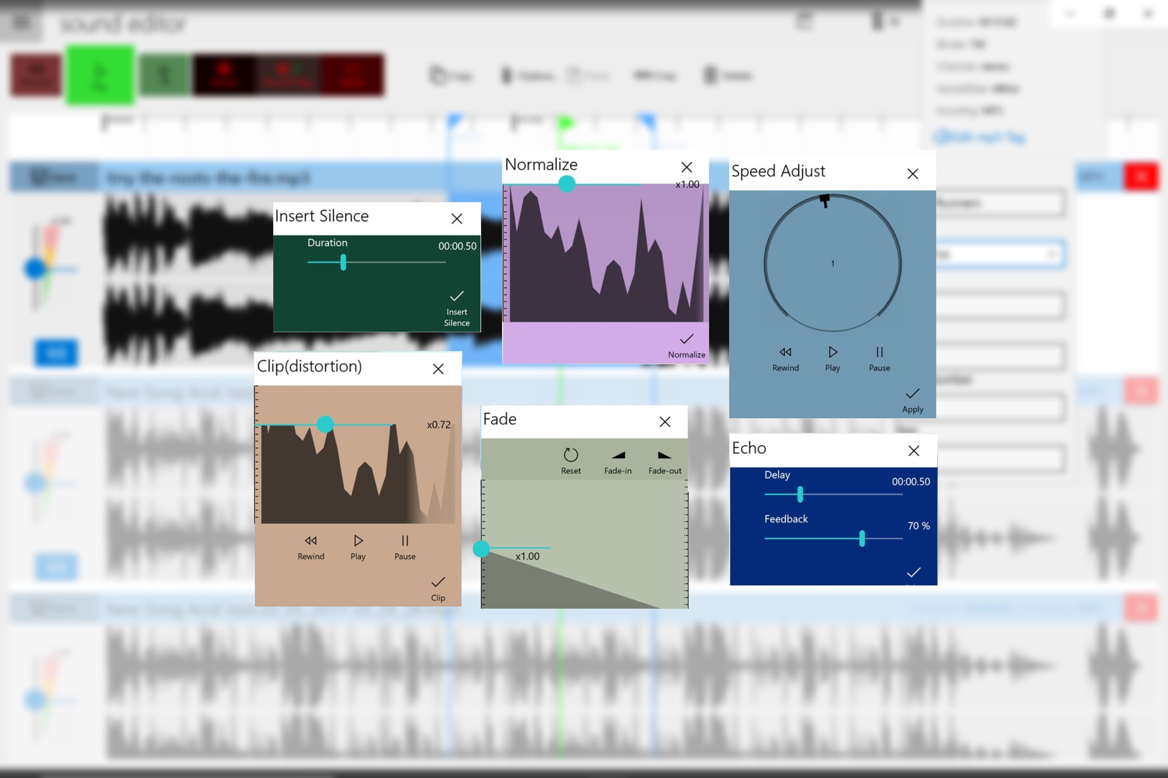
Task: Pause playback in the Clip(distortion) dialog
Action: (404, 541)
